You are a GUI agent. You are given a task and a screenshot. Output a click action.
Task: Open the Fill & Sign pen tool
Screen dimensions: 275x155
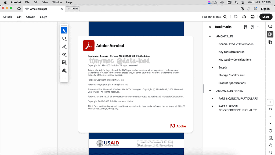click(x=64, y=70)
